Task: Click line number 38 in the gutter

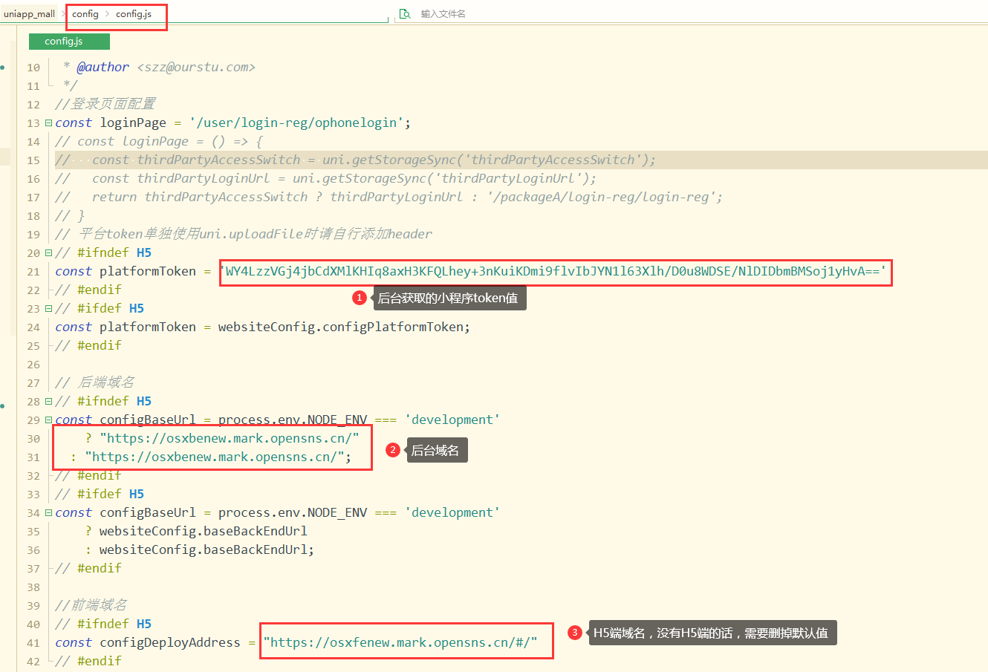Action: coord(33,587)
